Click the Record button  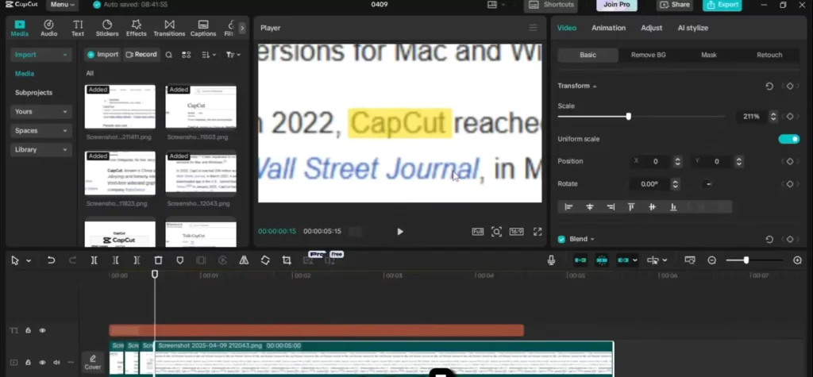[x=141, y=55]
